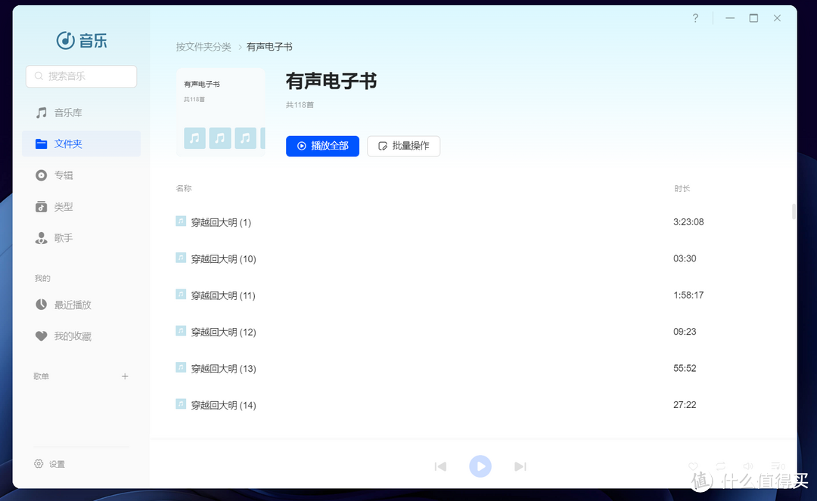Open 批量操作 batch operations

tap(403, 146)
